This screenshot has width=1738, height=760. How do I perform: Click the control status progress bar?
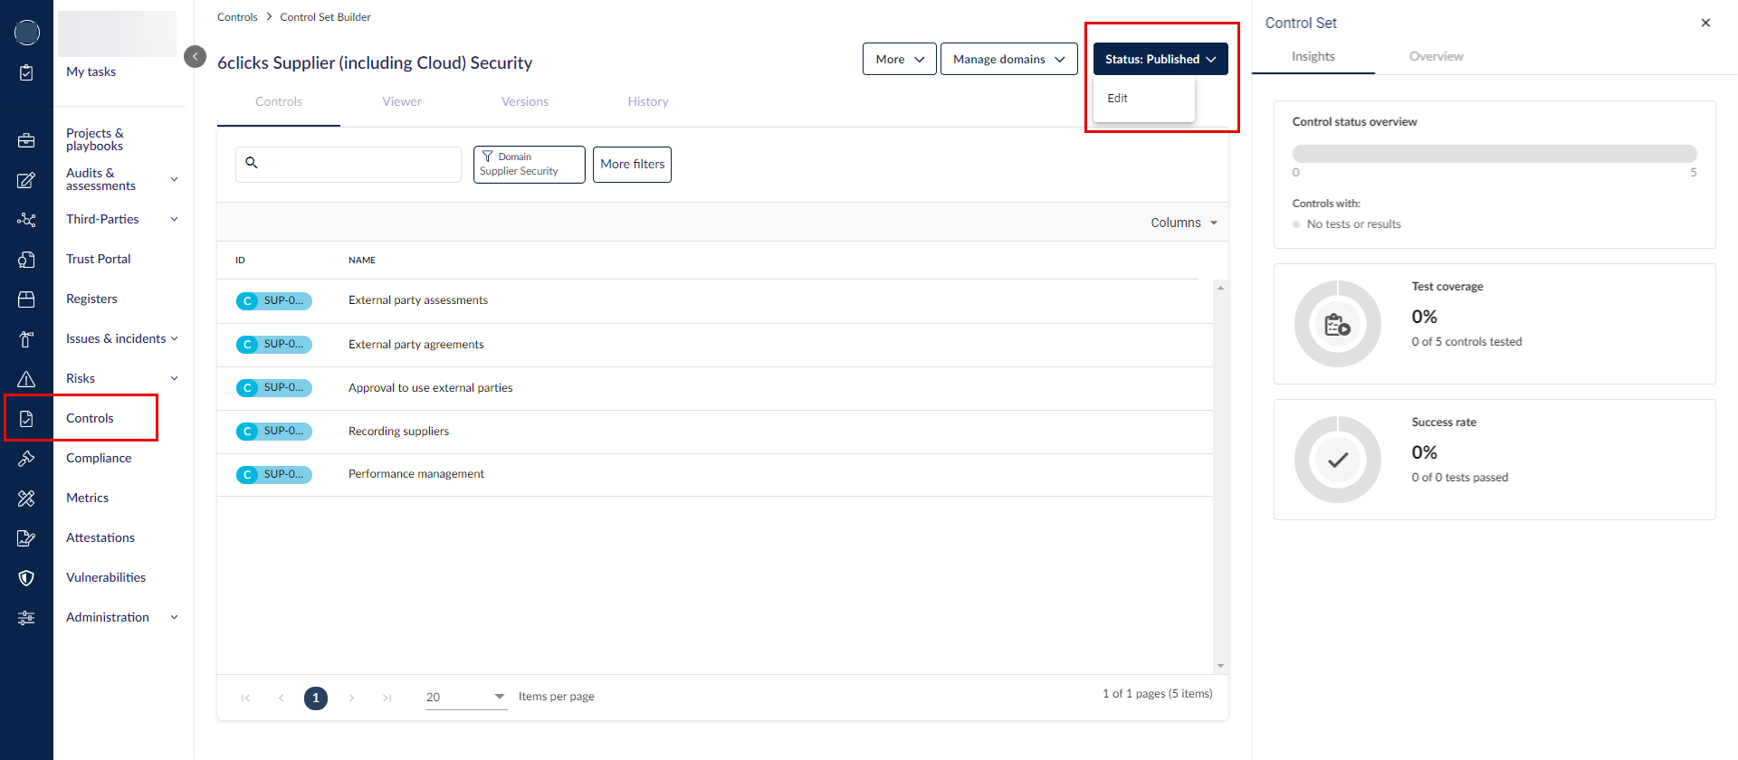click(x=1494, y=154)
